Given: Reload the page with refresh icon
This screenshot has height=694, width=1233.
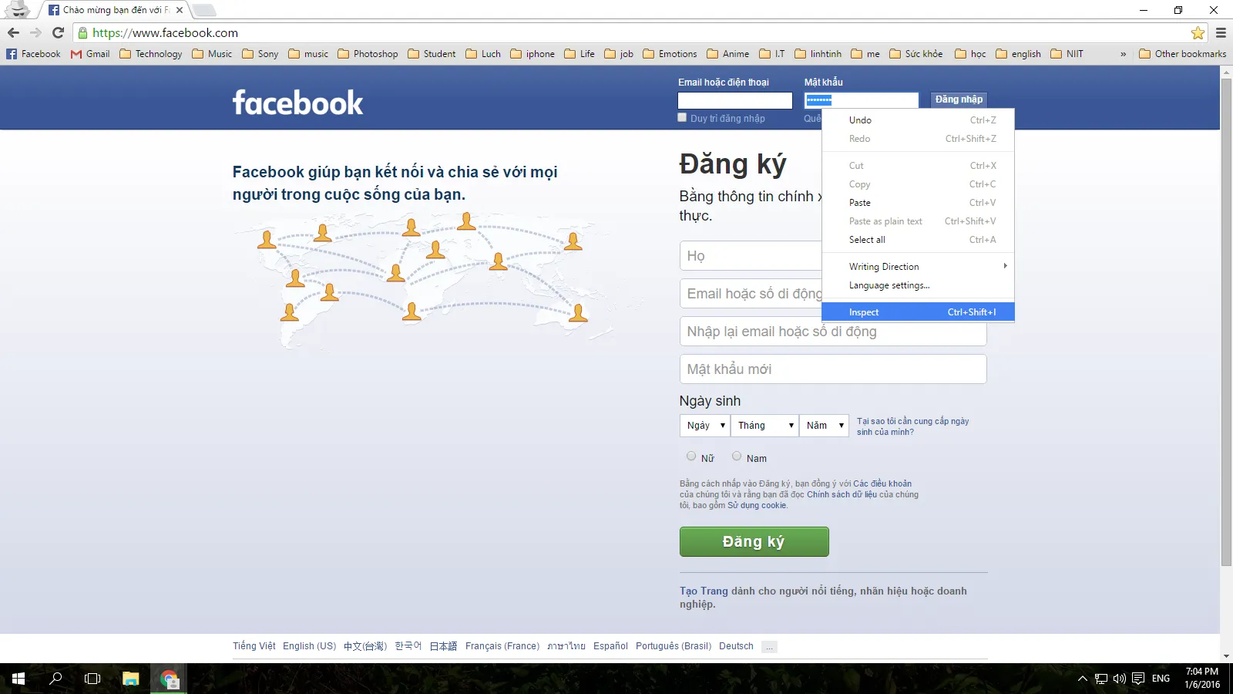Looking at the screenshot, I should 58,32.
